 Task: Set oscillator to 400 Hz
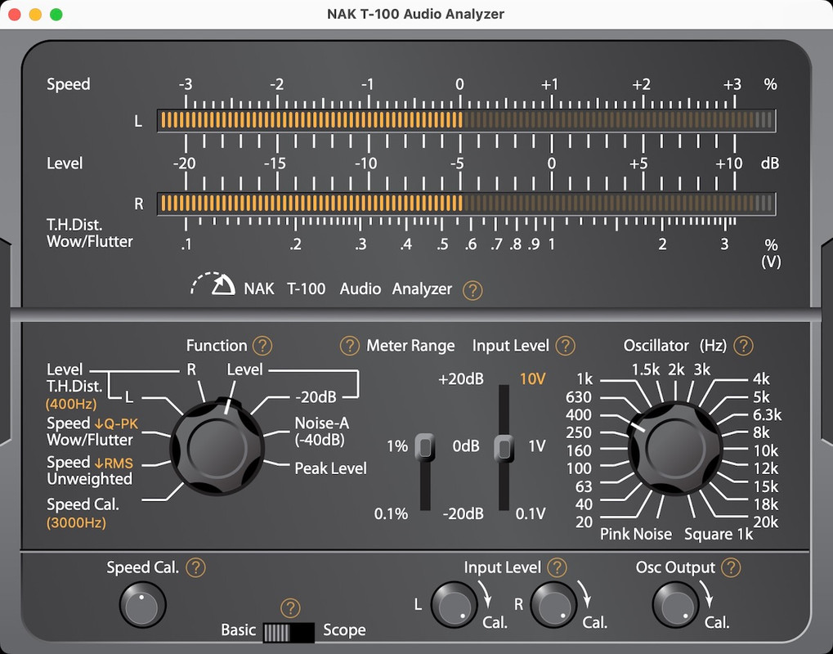tap(579, 415)
